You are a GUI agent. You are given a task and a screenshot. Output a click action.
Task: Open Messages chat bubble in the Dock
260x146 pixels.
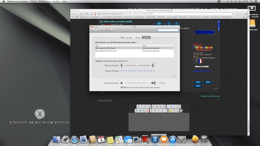click(x=128, y=140)
